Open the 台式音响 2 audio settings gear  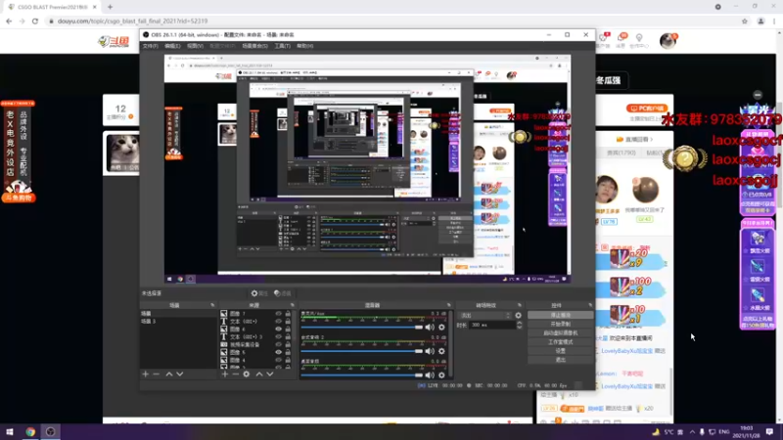(441, 351)
